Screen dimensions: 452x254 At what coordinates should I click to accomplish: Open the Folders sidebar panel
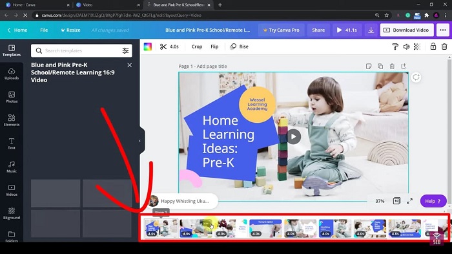point(12,236)
